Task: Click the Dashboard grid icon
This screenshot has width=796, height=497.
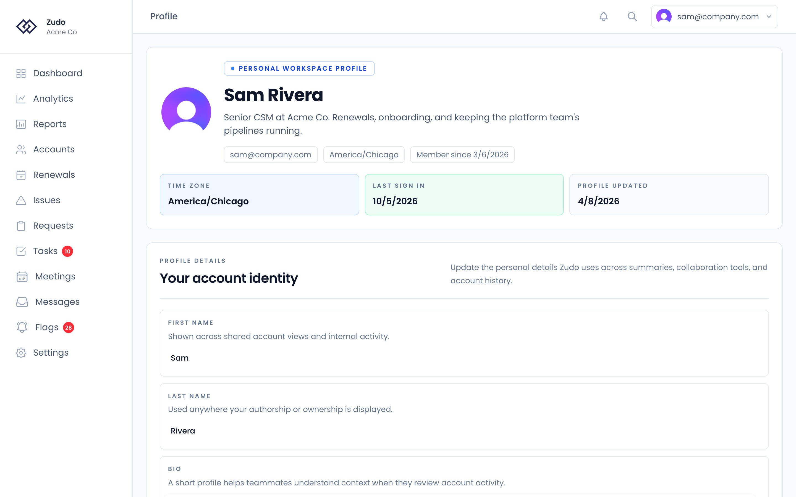Action: [x=21, y=73]
